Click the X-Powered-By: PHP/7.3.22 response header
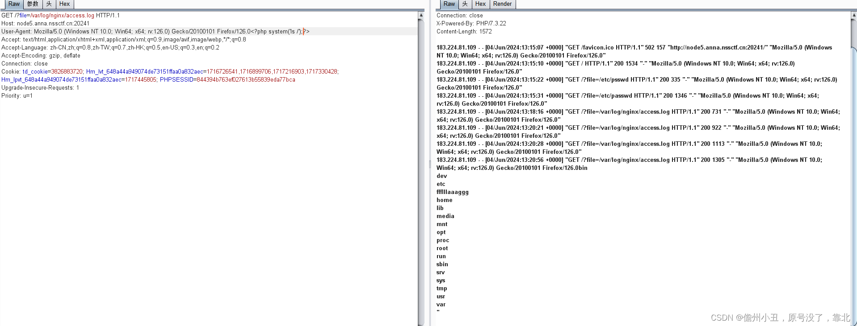This screenshot has height=326, width=857. coord(471,23)
